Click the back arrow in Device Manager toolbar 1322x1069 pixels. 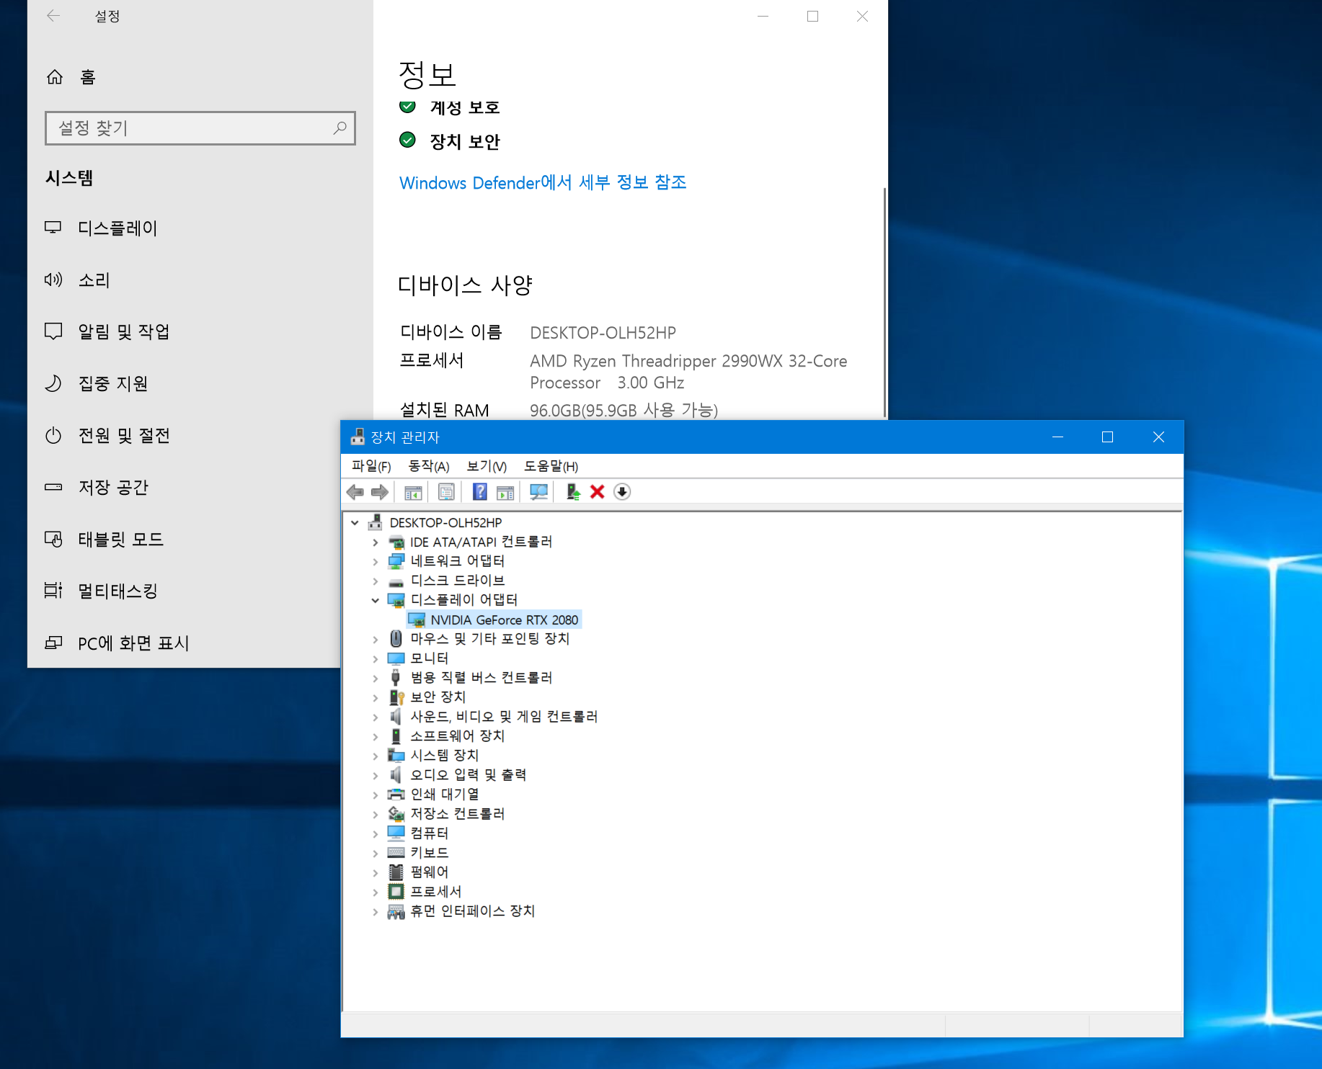click(x=355, y=492)
